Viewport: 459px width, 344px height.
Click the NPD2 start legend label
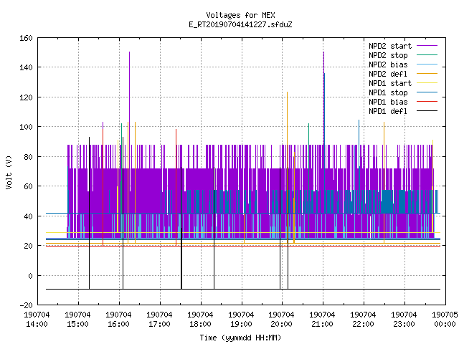[390, 46]
